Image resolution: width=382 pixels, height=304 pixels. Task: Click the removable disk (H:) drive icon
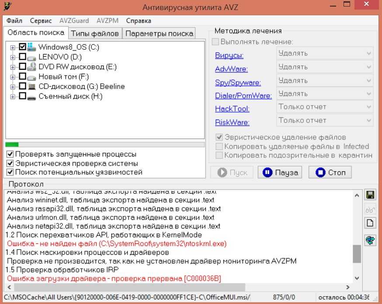pyautogui.click(x=32, y=97)
